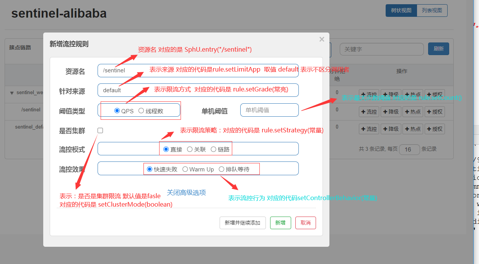The image size is (479, 264).
Task: Click +降级 in the /sentinel row
Action: click(x=391, y=112)
